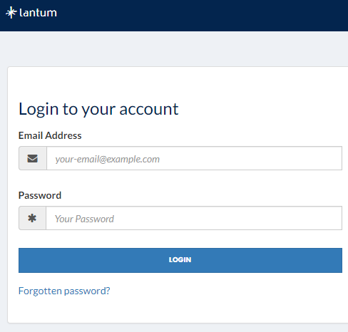Viewport: 348px width, 332px height.
Task: Submit with the blue LOGIN button
Action: pyautogui.click(x=180, y=260)
